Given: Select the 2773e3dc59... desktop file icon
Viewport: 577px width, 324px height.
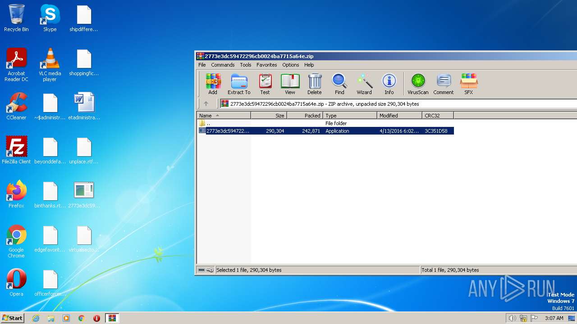Looking at the screenshot, I should [x=84, y=194].
